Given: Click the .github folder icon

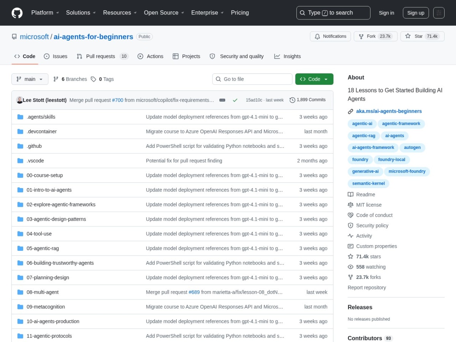Looking at the screenshot, I should [20, 146].
